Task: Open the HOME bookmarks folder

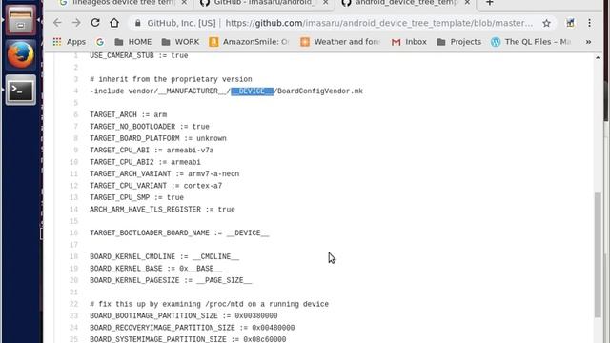Action: click(x=133, y=42)
